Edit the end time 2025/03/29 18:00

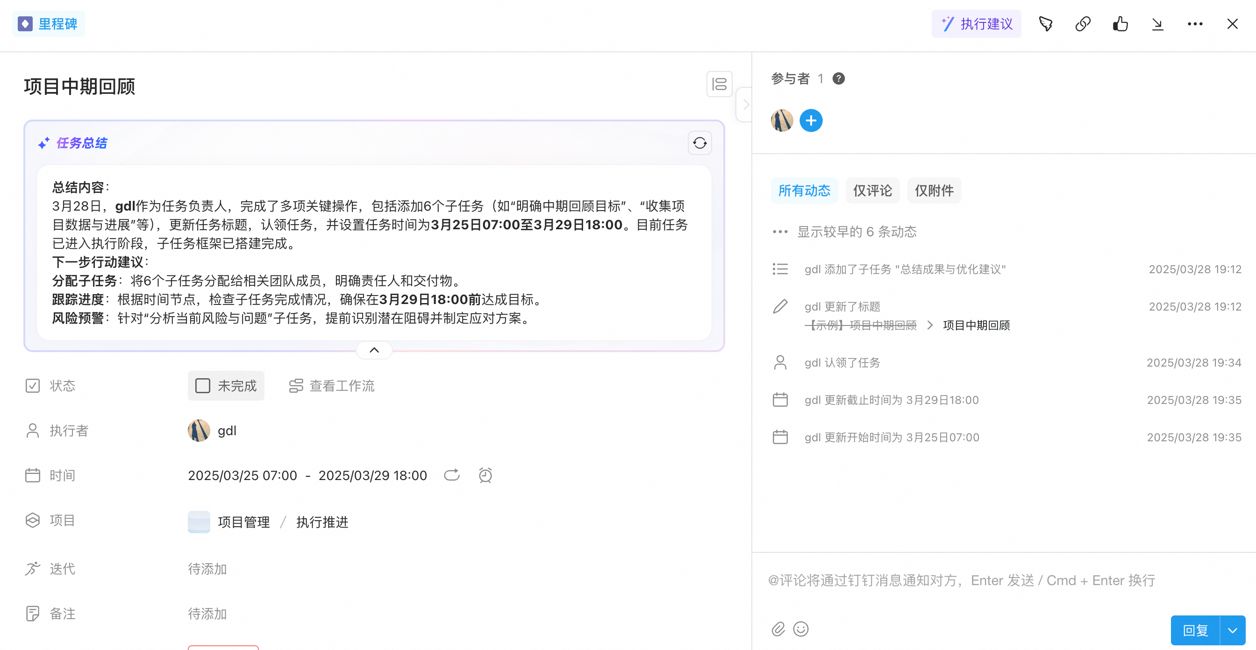point(372,475)
